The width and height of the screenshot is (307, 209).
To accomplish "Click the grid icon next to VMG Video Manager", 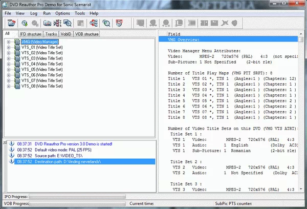I will pyautogui.click(x=17, y=41).
